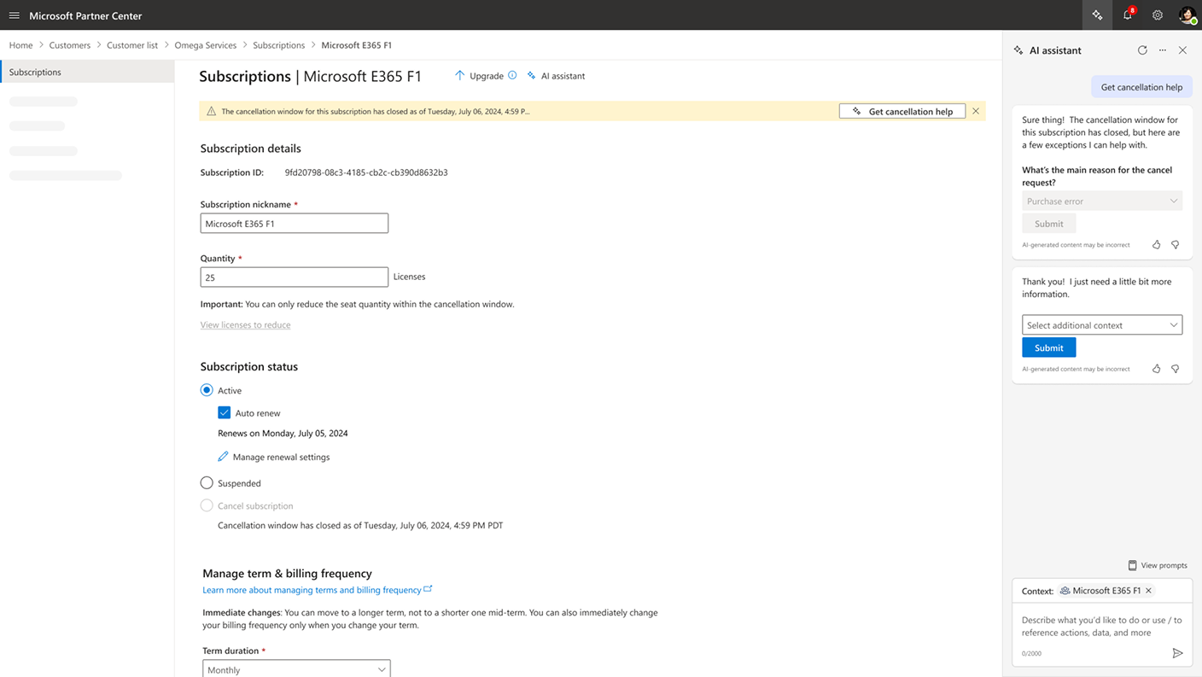Go to Customer list breadcrumb
This screenshot has width=1202, height=677.
click(132, 45)
